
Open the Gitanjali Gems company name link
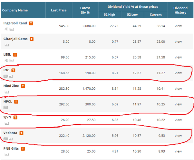click(15, 39)
